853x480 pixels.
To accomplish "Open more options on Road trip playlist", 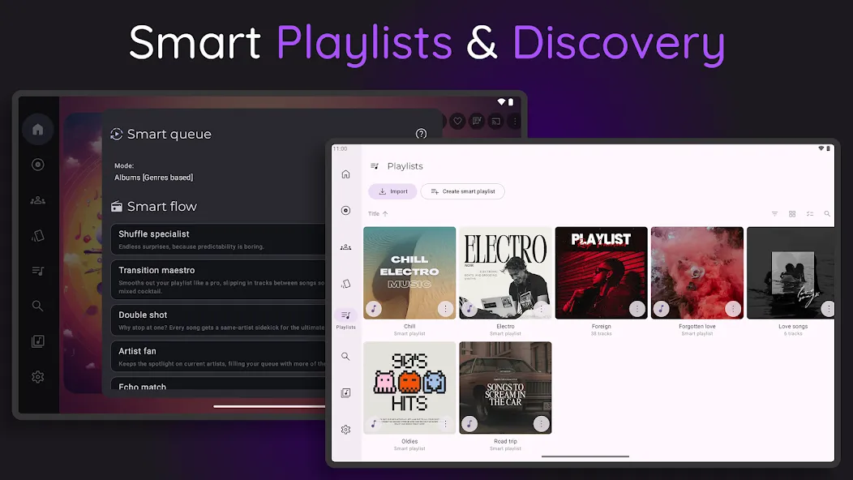I will pyautogui.click(x=542, y=423).
